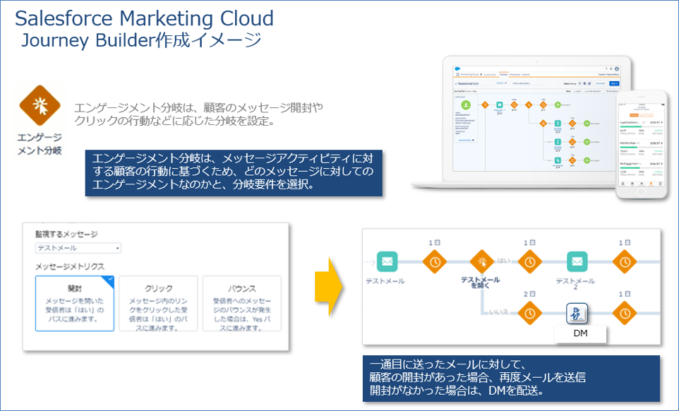The width and height of the screenshot is (679, 411).
Task: Click the Abandoned Cart back arrow on laptop
Action: click(456, 83)
